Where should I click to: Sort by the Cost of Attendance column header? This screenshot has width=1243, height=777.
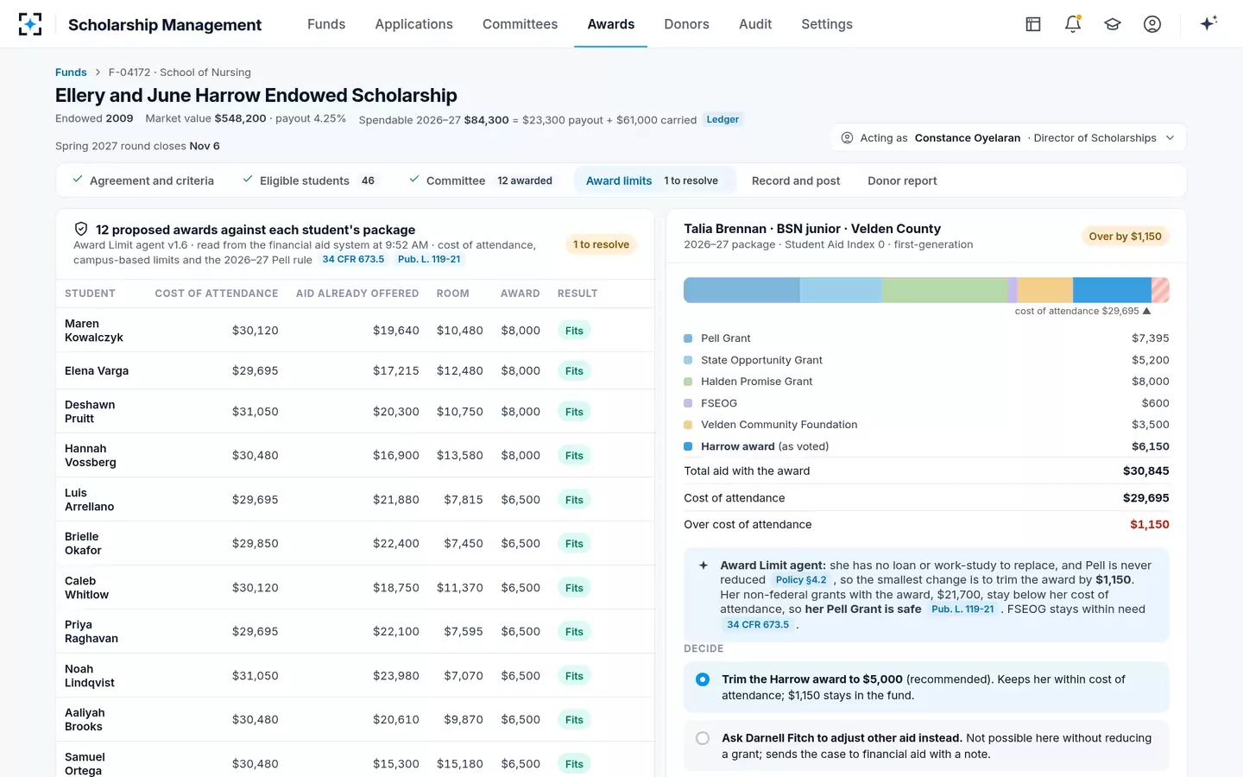[x=217, y=294]
